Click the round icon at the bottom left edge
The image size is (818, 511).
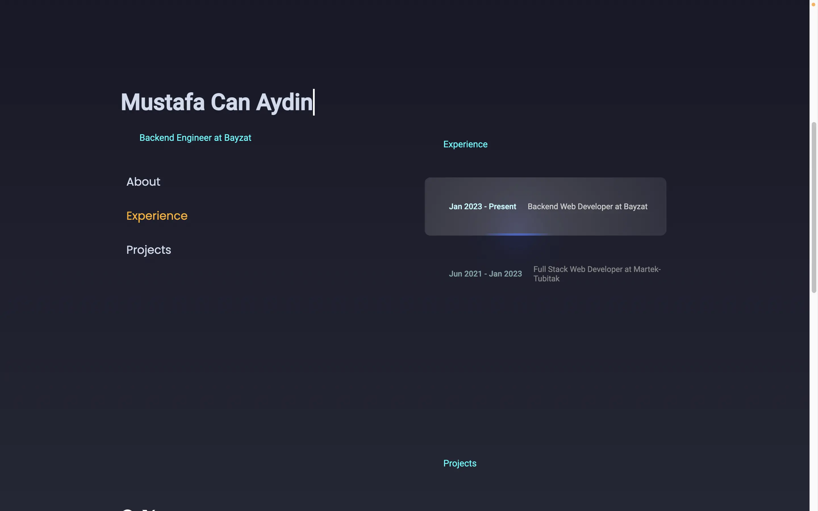click(128, 509)
